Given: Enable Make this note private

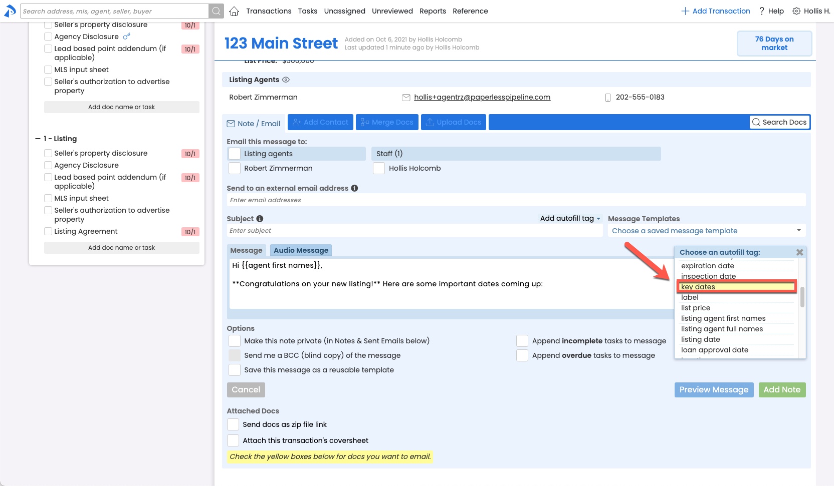Looking at the screenshot, I should pyautogui.click(x=235, y=341).
